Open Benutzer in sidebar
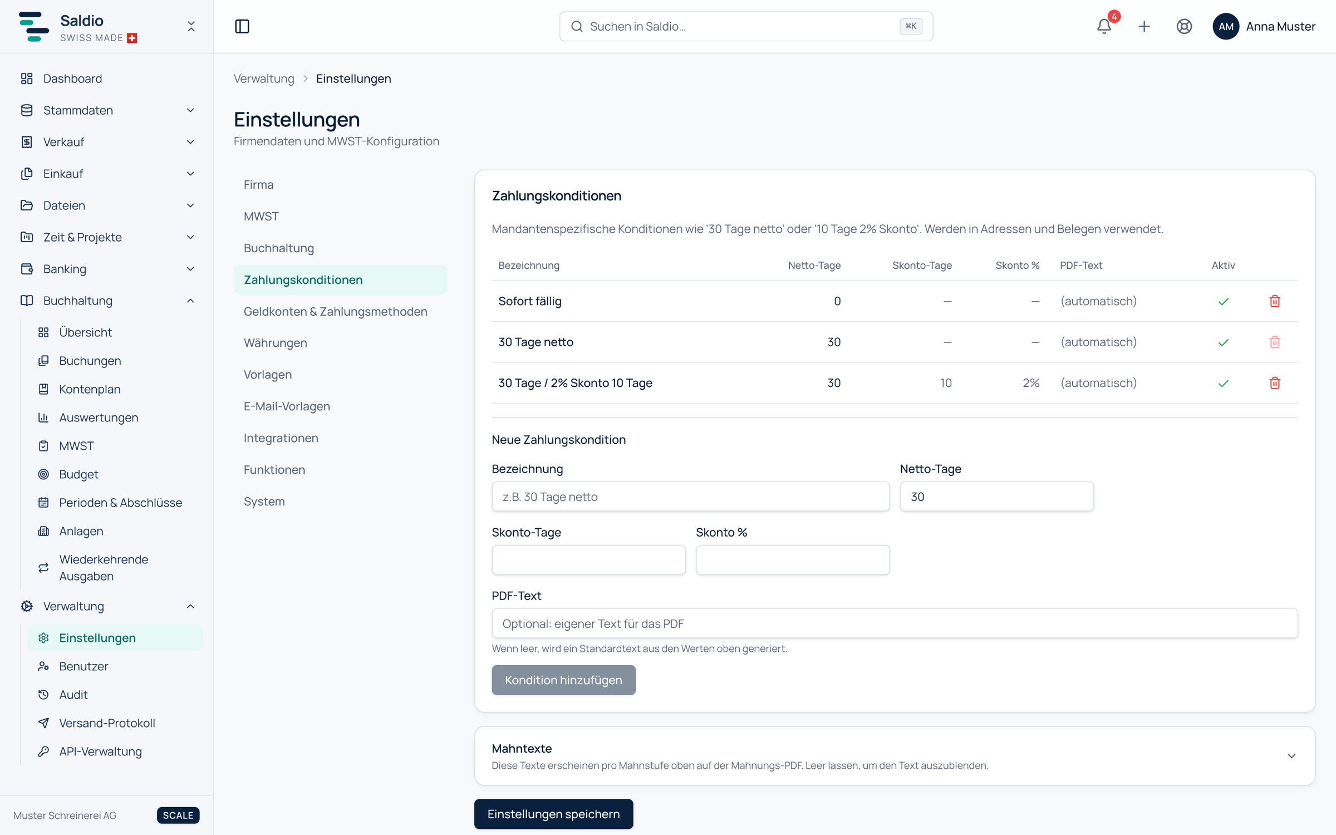The width and height of the screenshot is (1336, 835). (x=115, y=666)
